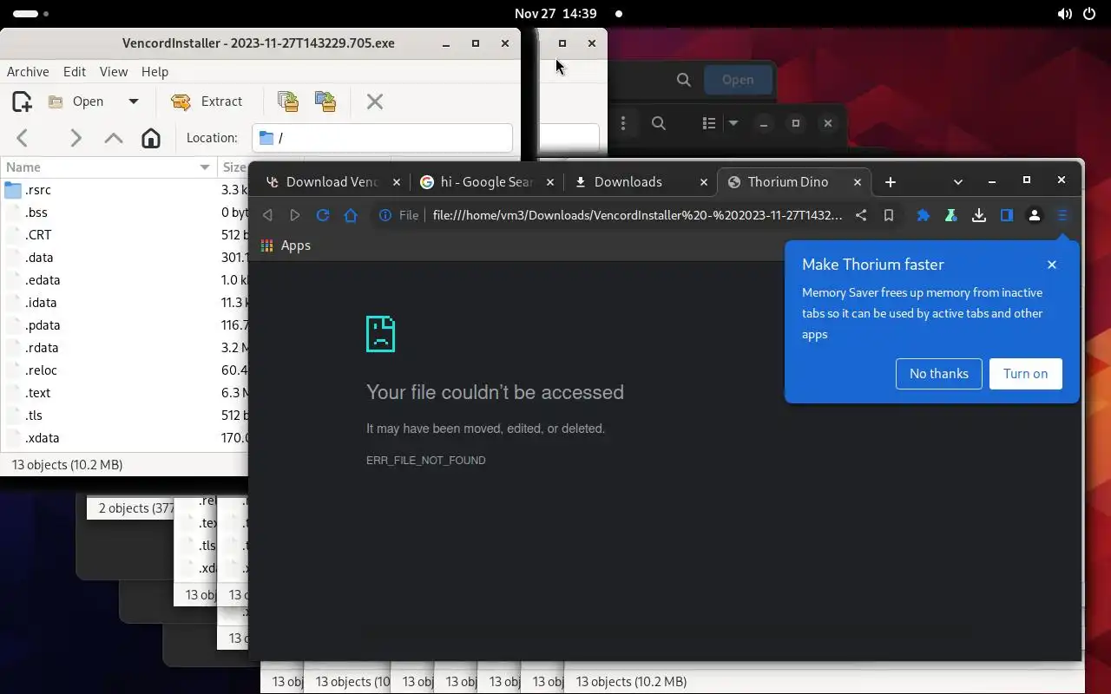Image resolution: width=1111 pixels, height=694 pixels.
Task: Click the file URL in the address bar
Action: (x=637, y=215)
